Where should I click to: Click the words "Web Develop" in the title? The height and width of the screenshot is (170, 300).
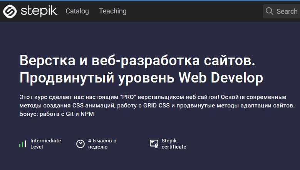pyautogui.click(x=221, y=78)
